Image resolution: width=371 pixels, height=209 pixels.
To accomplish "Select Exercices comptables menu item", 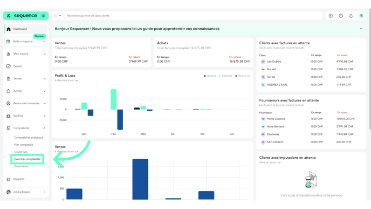I will point(27,159).
